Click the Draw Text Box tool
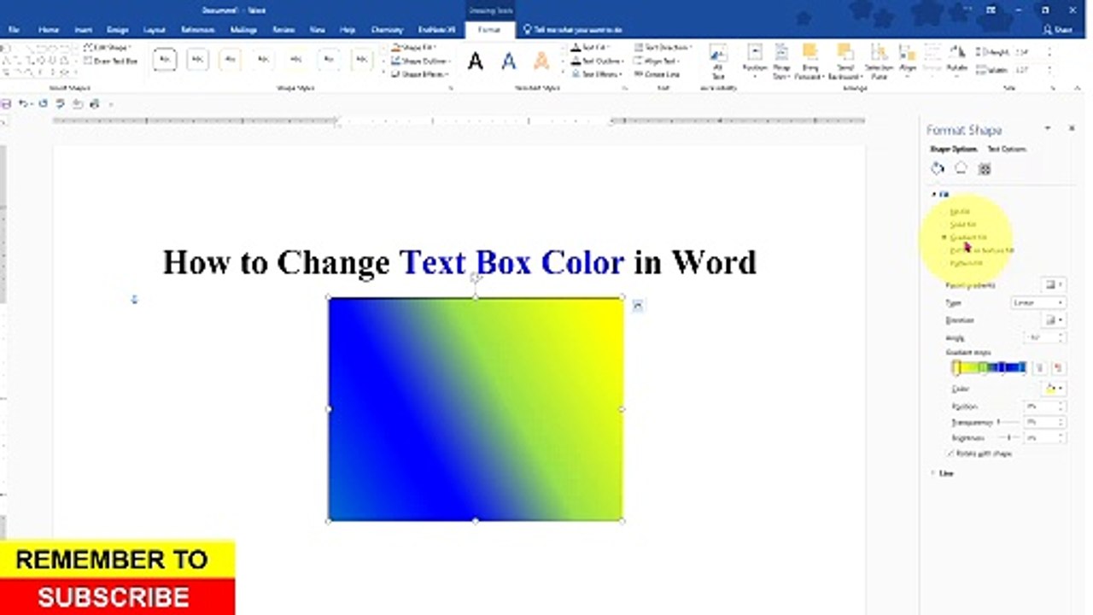 (x=110, y=61)
